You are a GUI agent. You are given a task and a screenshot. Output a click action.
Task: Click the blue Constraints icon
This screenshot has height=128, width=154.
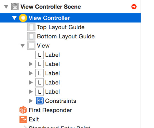(x=40, y=101)
